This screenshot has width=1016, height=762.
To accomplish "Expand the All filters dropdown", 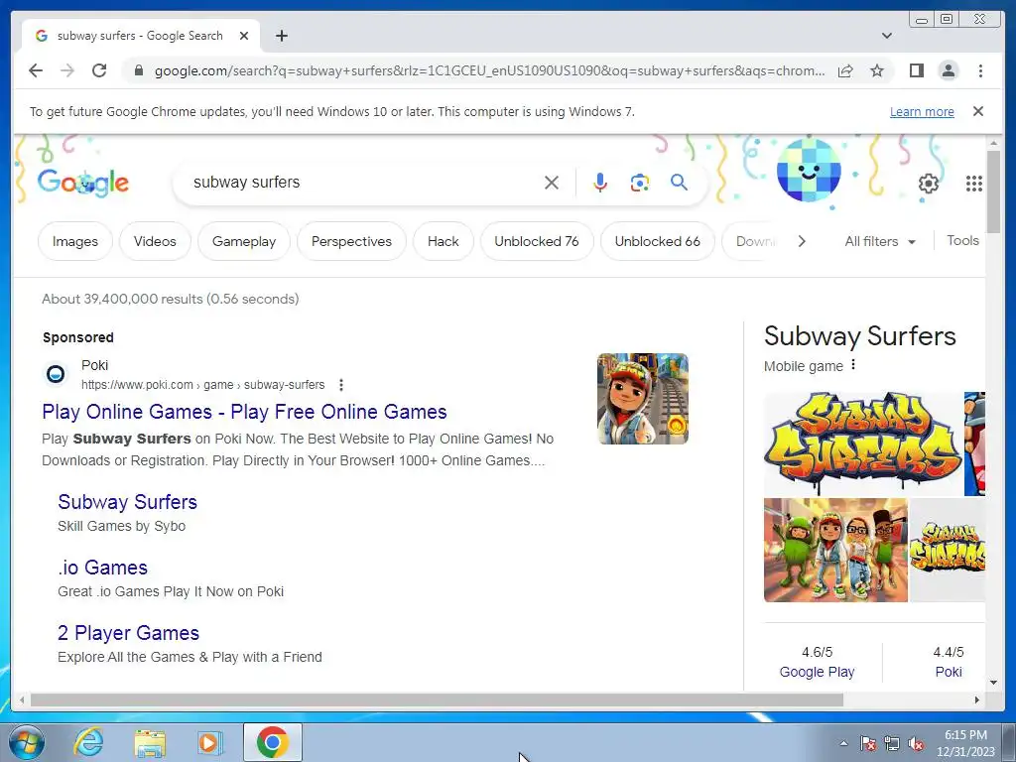I will [x=880, y=241].
